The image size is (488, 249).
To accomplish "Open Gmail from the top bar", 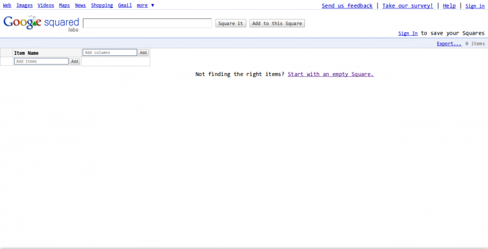I will click(x=125, y=5).
